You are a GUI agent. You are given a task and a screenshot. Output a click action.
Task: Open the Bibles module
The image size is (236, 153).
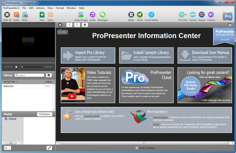coord(131,15)
